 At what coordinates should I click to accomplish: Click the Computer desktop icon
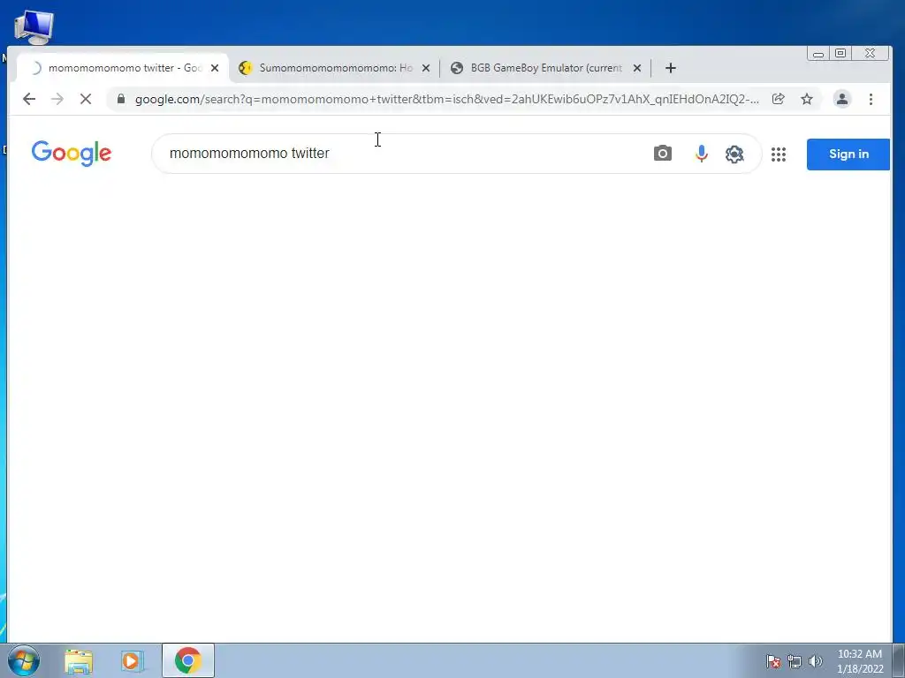pyautogui.click(x=34, y=27)
